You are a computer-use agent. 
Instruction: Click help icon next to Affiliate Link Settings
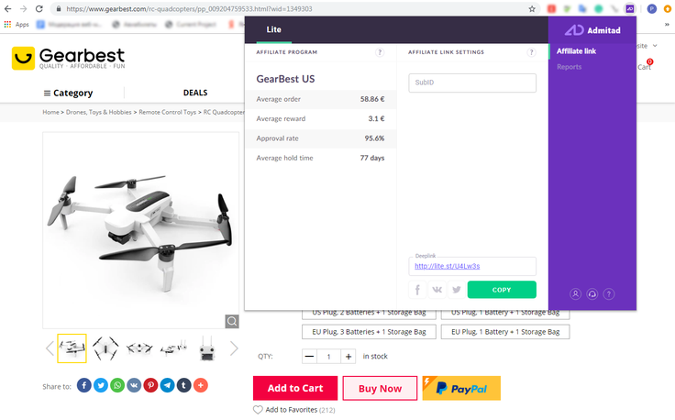[531, 52]
